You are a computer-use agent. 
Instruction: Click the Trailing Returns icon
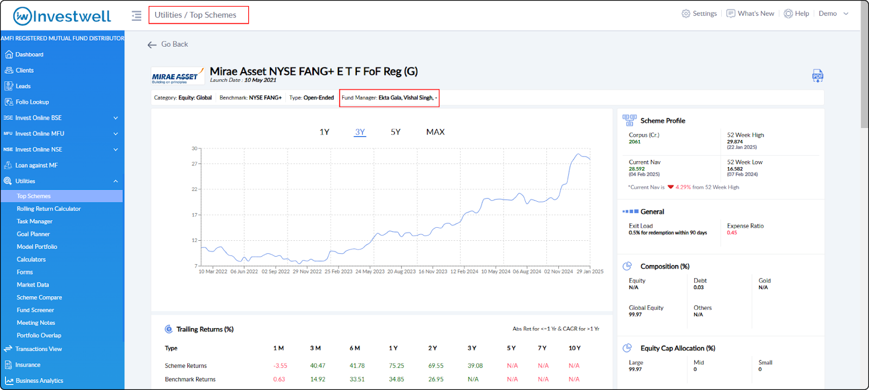click(168, 329)
